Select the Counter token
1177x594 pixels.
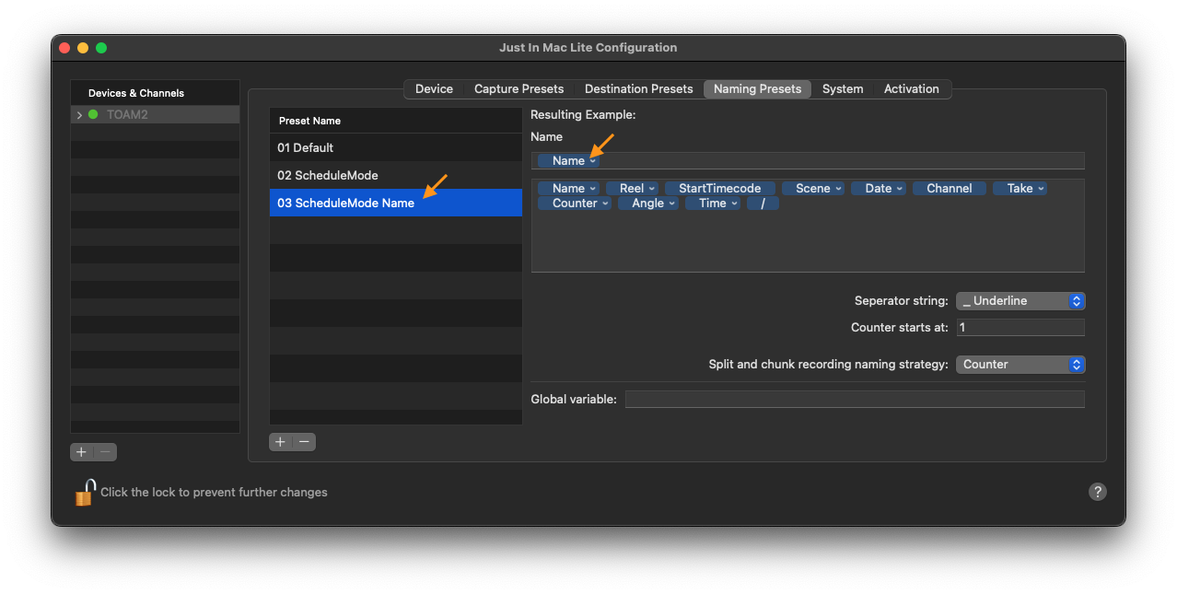click(x=576, y=203)
